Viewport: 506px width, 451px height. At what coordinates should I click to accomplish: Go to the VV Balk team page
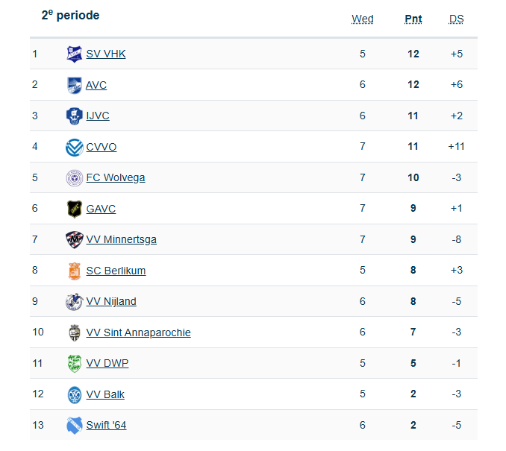click(x=106, y=394)
